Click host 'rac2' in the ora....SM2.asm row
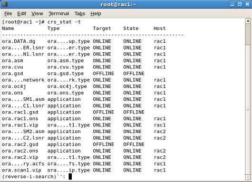The image size is (252, 182). (160, 132)
